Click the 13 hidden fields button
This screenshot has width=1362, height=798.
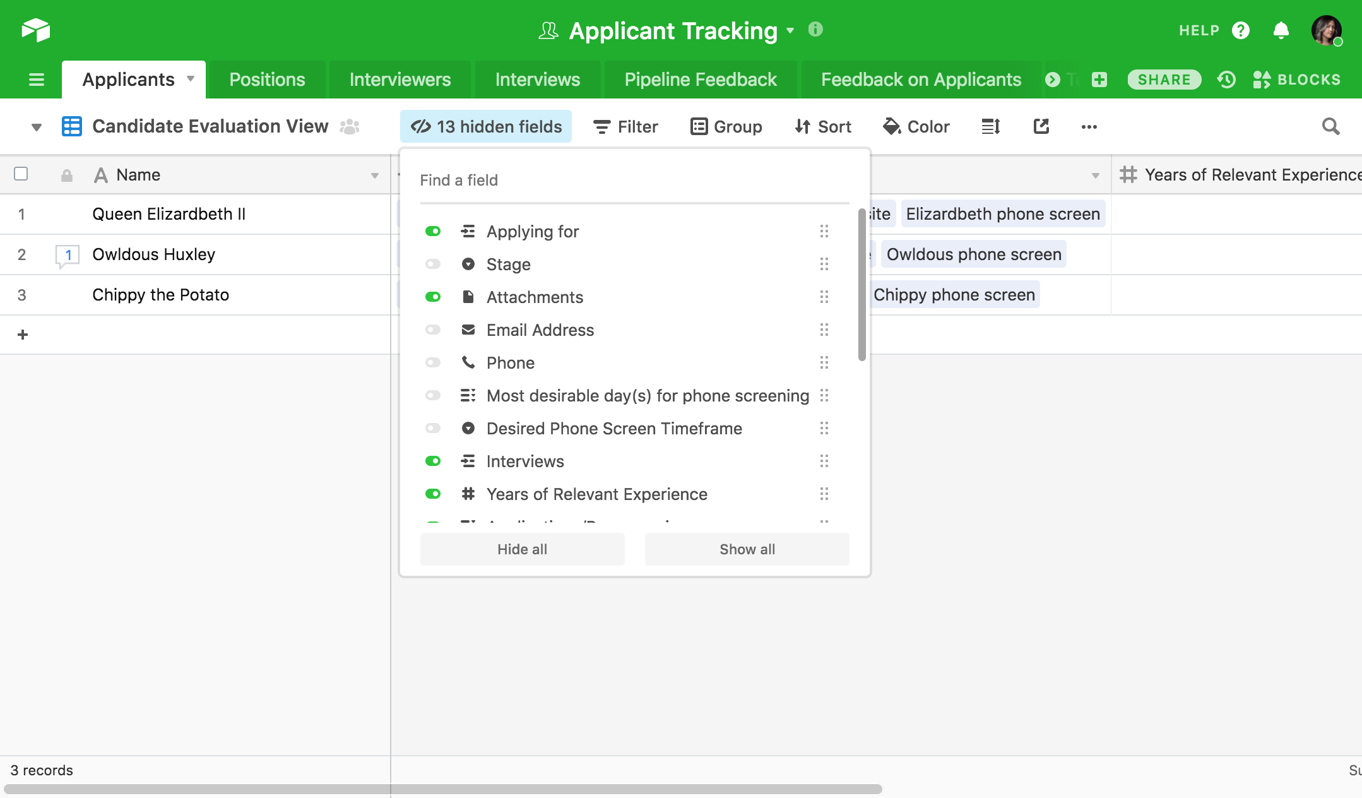point(486,126)
